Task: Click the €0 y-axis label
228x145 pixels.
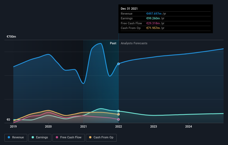Action: coord(8,120)
